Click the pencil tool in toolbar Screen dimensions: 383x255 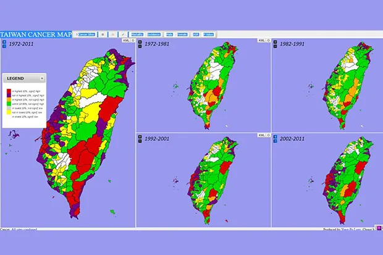click(123, 35)
